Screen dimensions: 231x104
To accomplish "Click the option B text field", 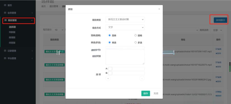I will pos(129,73).
